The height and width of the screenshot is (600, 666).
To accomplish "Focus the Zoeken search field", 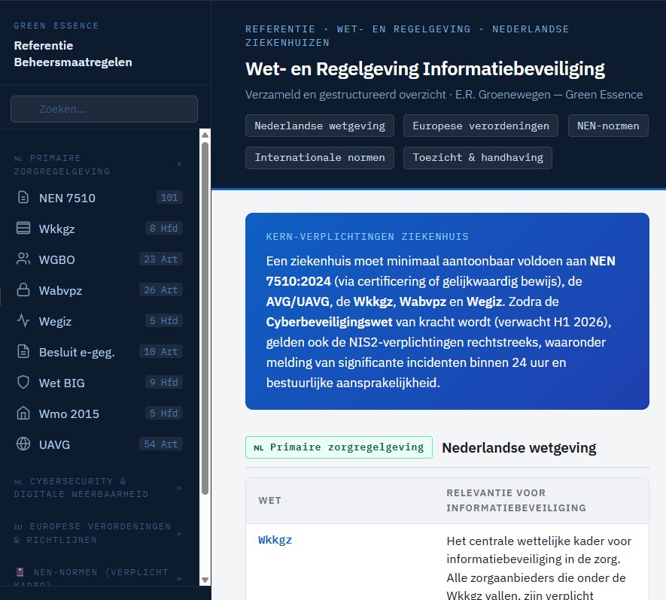I will coord(104,109).
